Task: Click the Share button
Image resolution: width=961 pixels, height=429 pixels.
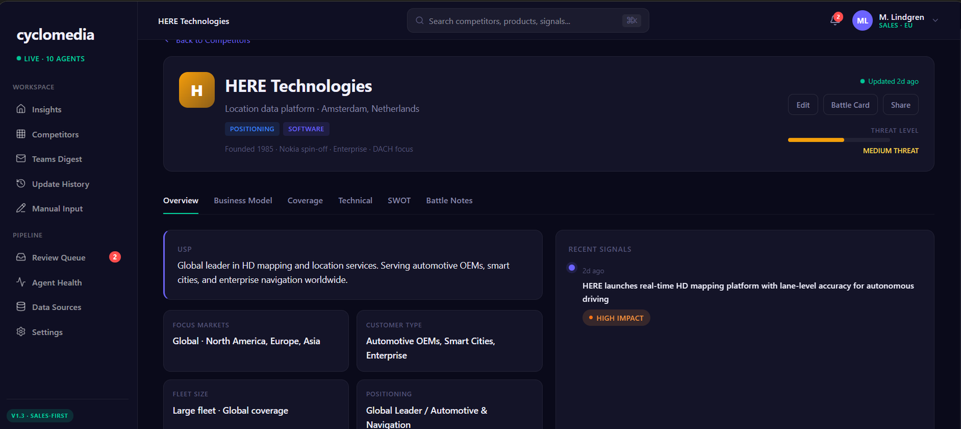Action: point(900,105)
